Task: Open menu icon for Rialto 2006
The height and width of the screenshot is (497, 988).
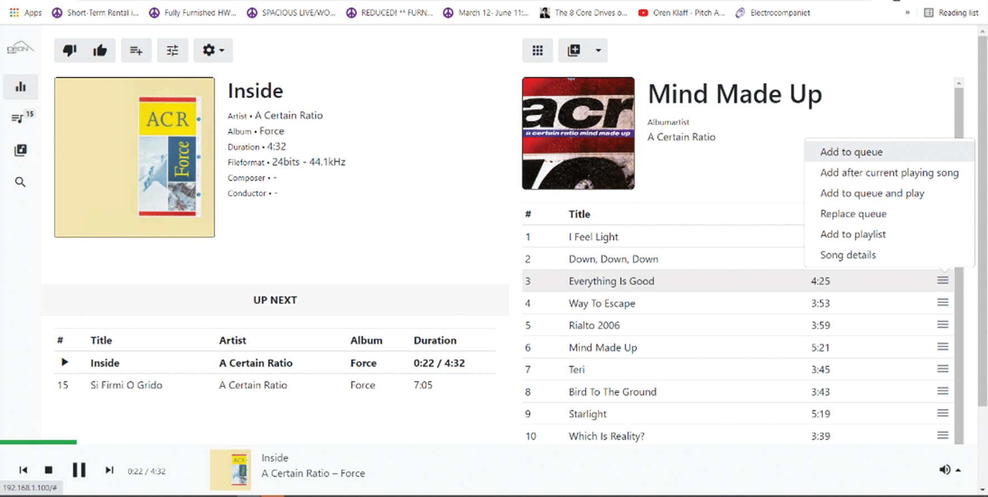Action: pos(943,325)
